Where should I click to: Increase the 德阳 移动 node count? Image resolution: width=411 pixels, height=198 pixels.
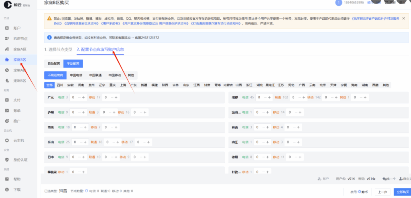[x=300, y=157]
